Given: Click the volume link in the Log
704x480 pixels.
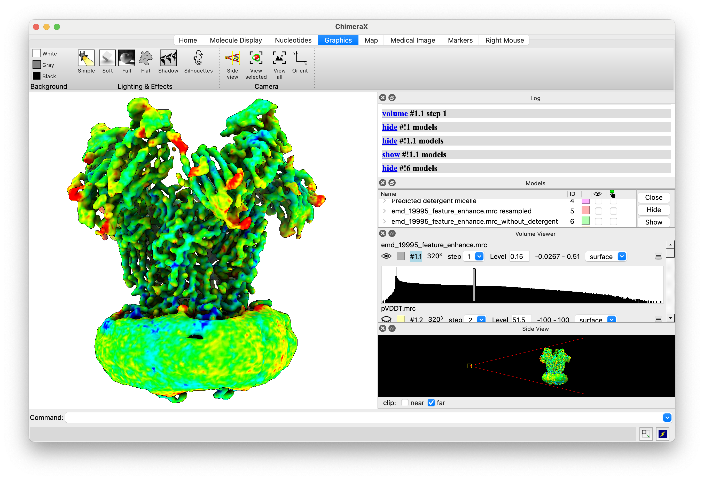Looking at the screenshot, I should click(x=395, y=114).
